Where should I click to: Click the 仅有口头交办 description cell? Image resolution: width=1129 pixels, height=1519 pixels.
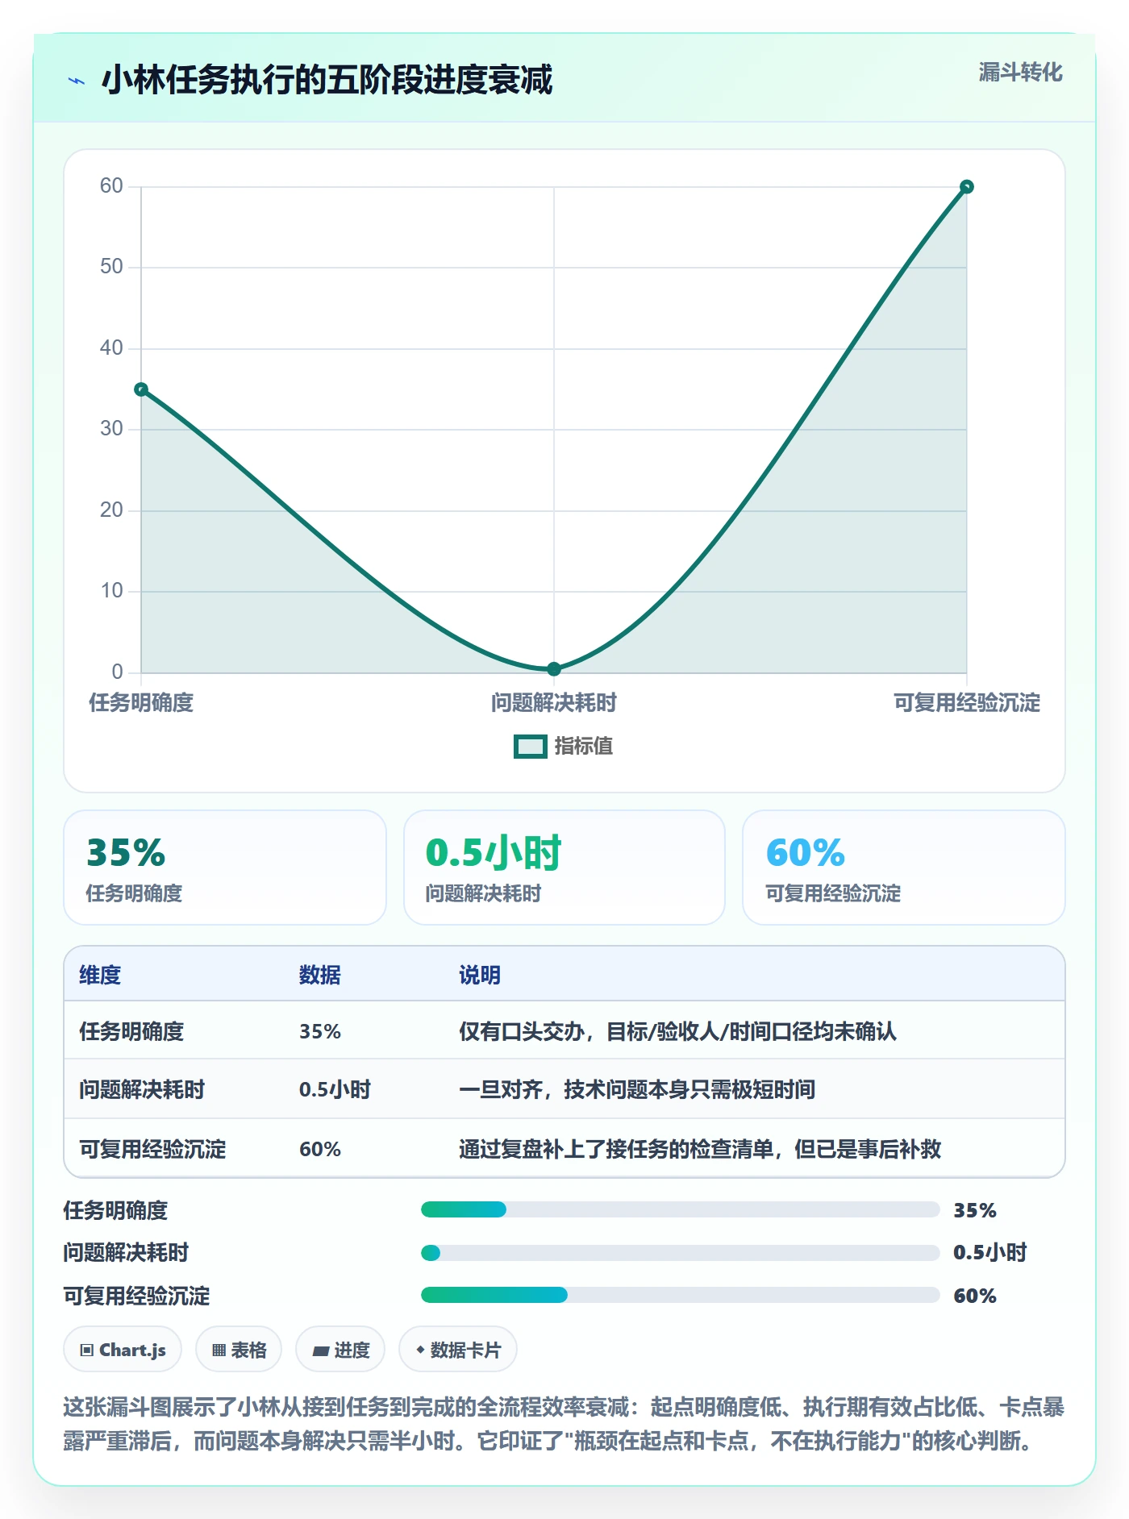pyautogui.click(x=677, y=1032)
